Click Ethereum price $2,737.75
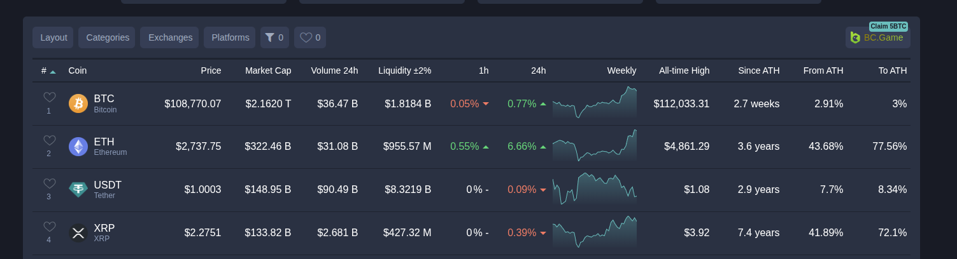Screen dimensions: 957x259 199,147
